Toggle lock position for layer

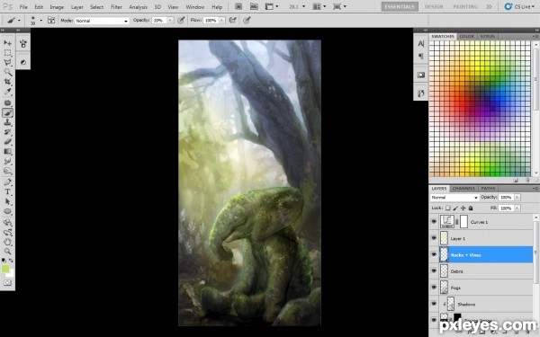(x=463, y=208)
